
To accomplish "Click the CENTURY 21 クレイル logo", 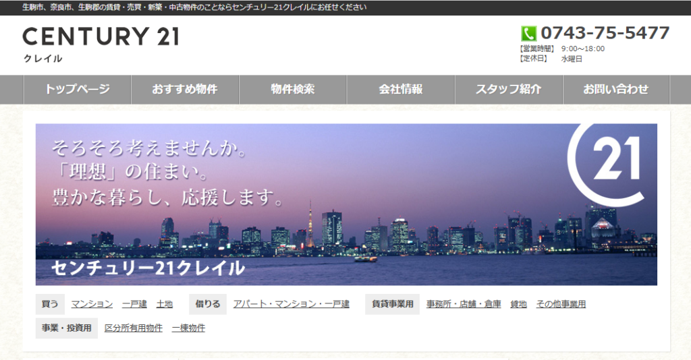I will coord(101,44).
